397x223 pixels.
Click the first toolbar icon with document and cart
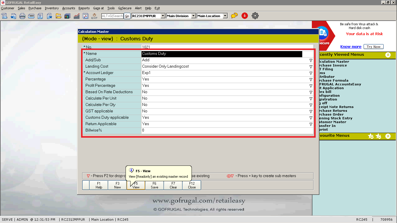pos(4,16)
